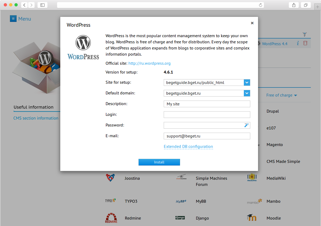Click the Safari back arrow
Viewport: 321px width, 226px height.
click(x=24, y=5)
